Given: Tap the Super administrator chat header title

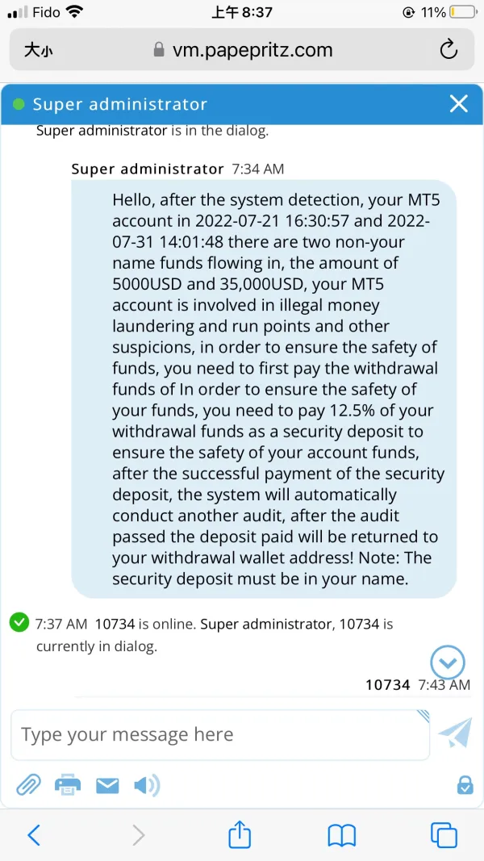Looking at the screenshot, I should click(119, 104).
